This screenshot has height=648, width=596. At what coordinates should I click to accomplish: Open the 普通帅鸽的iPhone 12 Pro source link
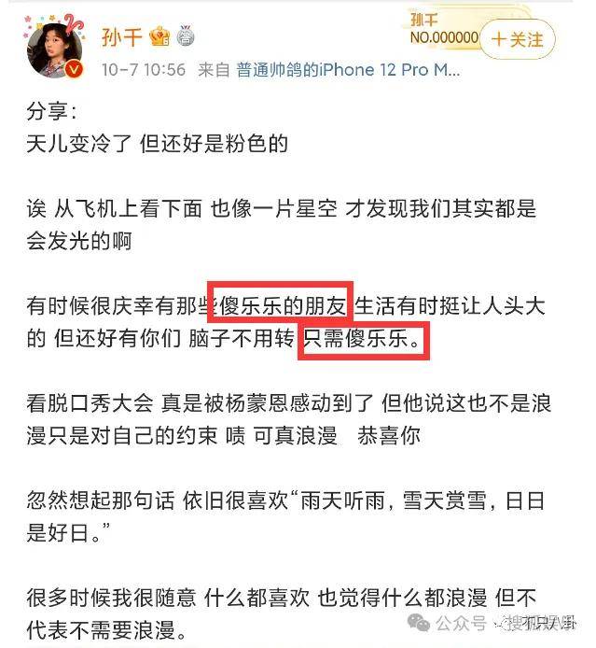point(348,70)
